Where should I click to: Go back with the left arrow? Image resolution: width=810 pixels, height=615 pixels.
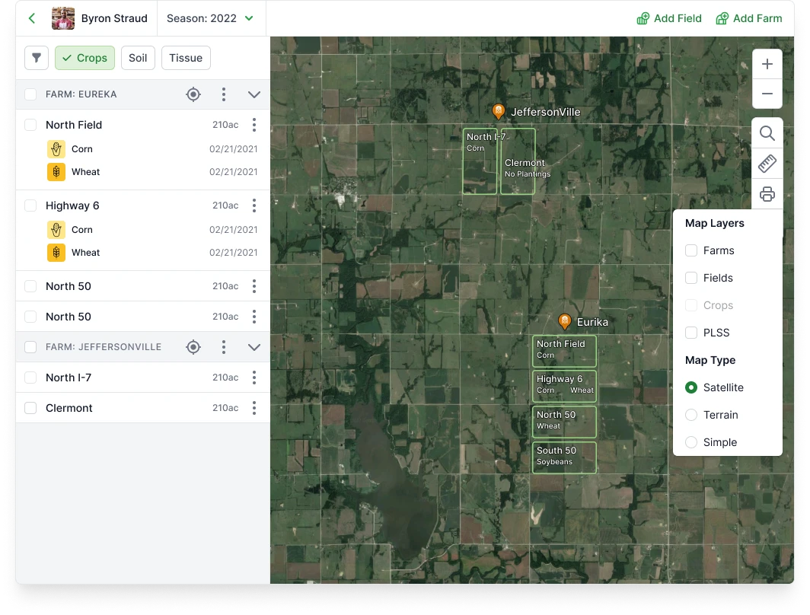[x=32, y=18]
